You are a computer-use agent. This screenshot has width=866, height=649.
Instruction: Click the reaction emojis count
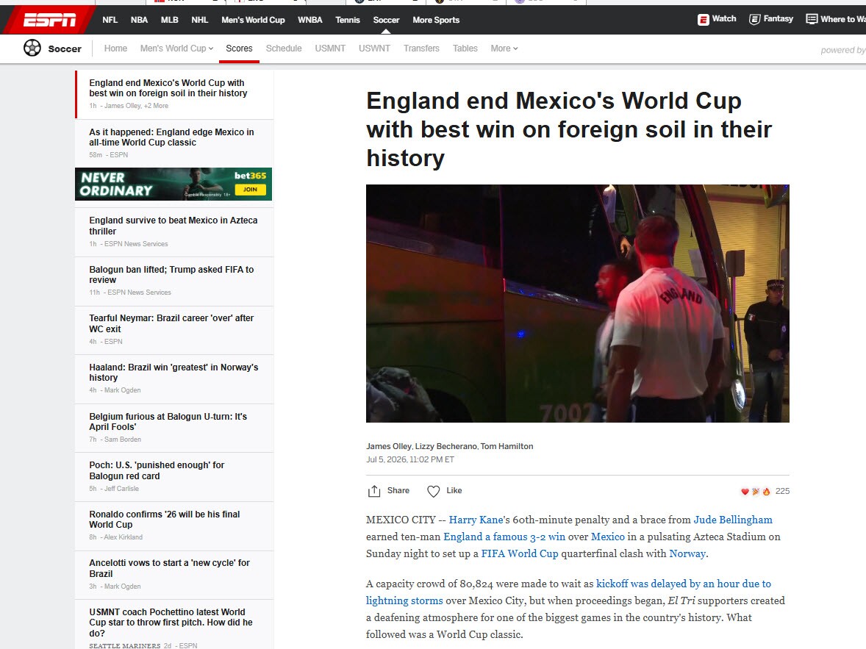[x=765, y=491]
